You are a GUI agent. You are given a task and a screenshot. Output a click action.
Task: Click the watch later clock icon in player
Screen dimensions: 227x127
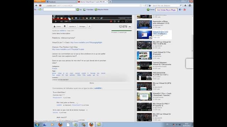click(x=118, y=21)
